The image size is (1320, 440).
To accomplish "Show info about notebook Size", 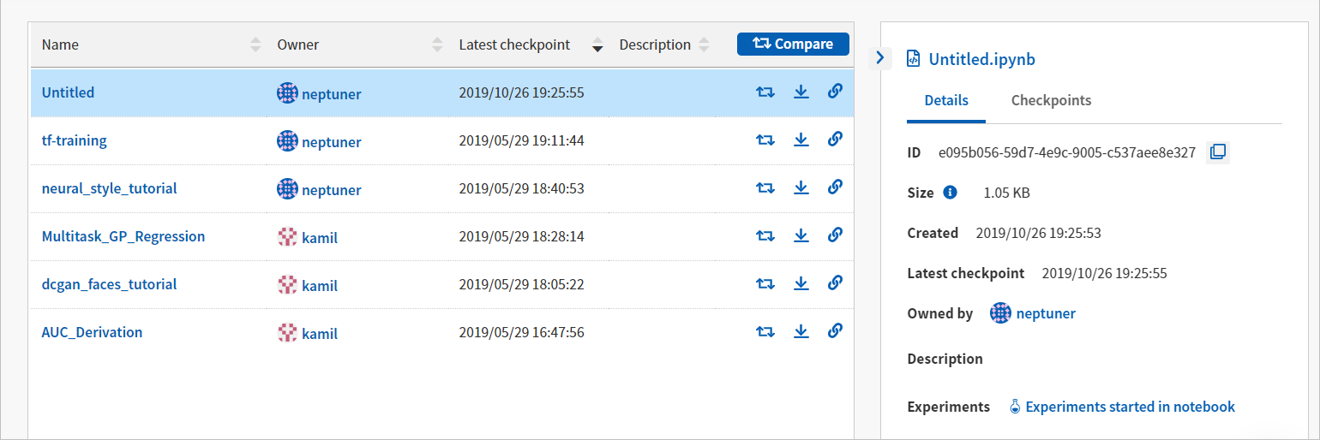I will [x=950, y=193].
